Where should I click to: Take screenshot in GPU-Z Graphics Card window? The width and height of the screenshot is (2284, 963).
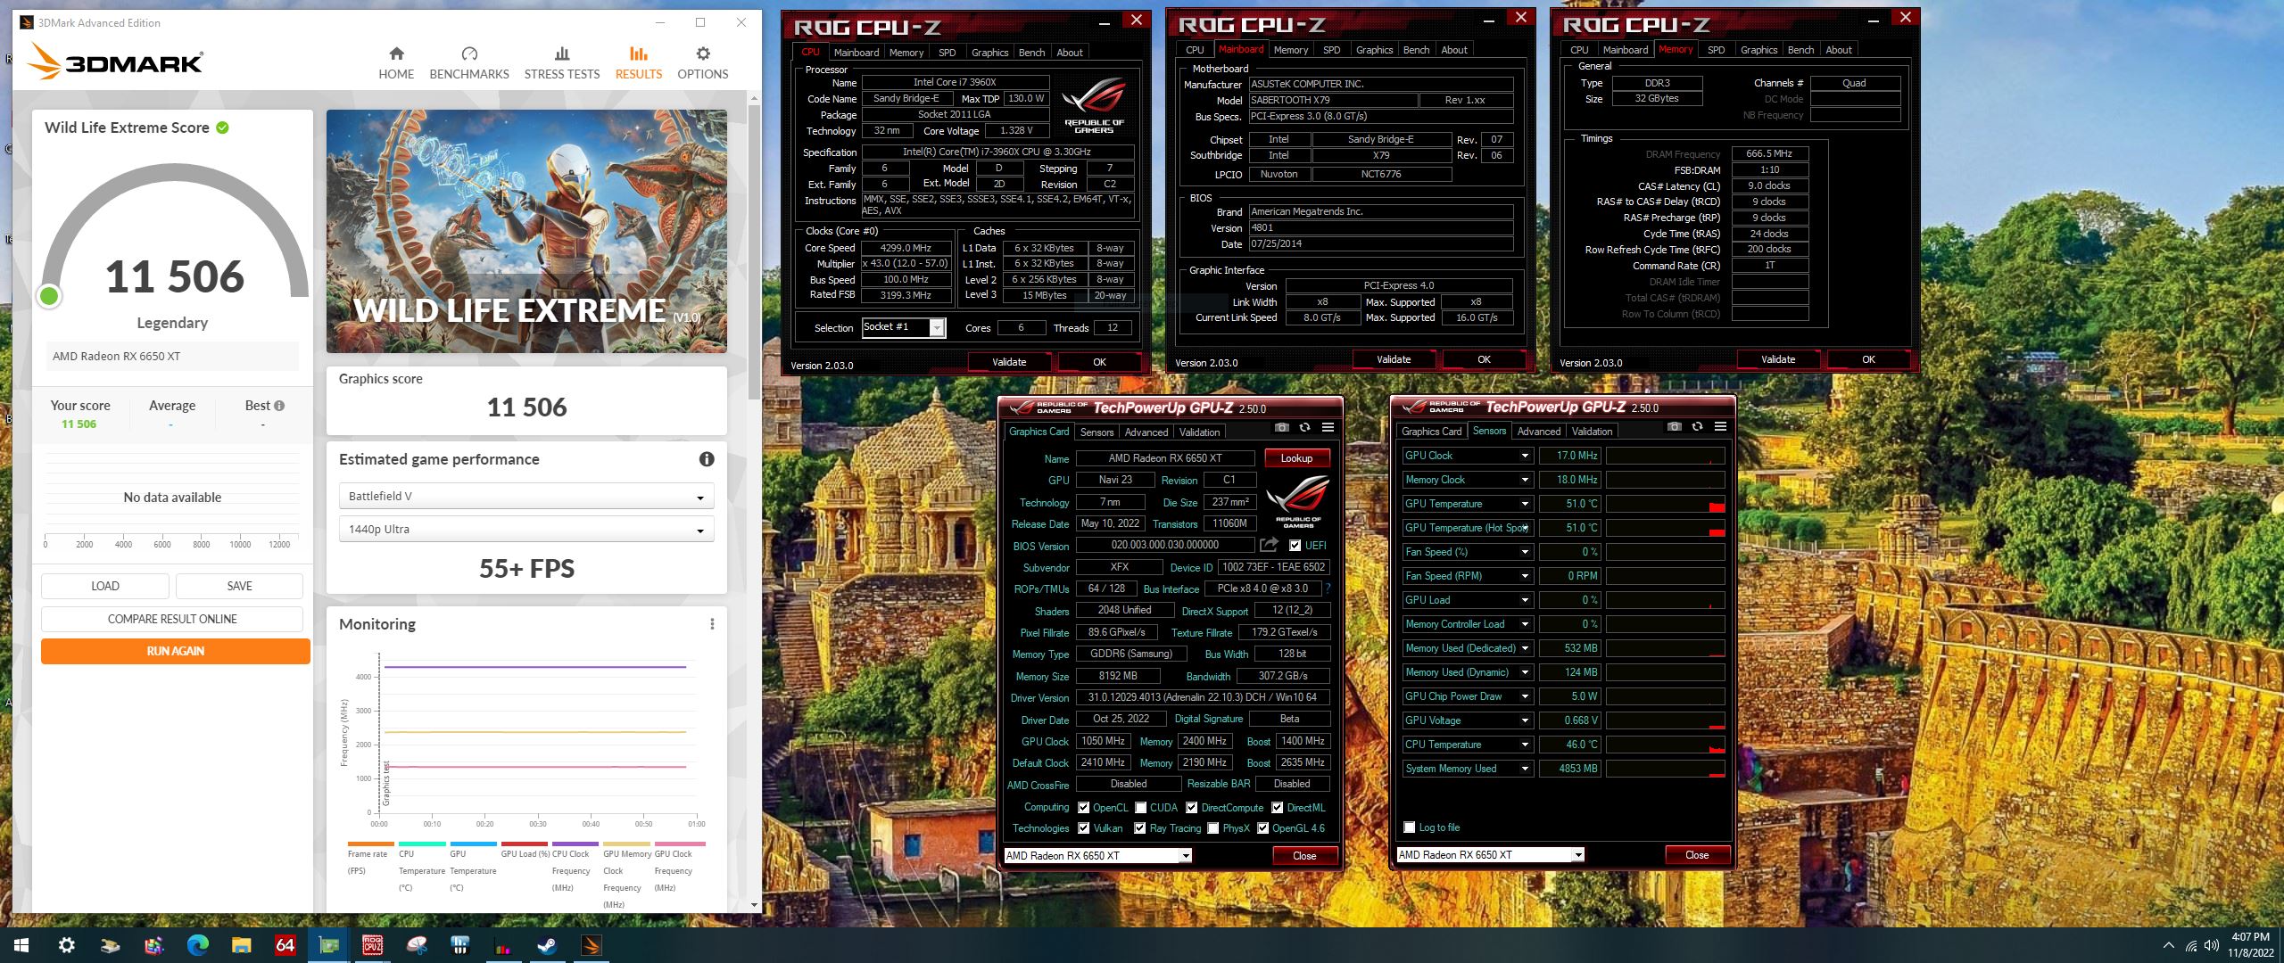point(1282,428)
